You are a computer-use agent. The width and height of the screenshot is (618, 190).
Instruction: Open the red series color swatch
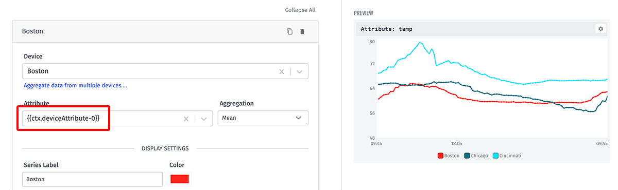pyautogui.click(x=180, y=179)
